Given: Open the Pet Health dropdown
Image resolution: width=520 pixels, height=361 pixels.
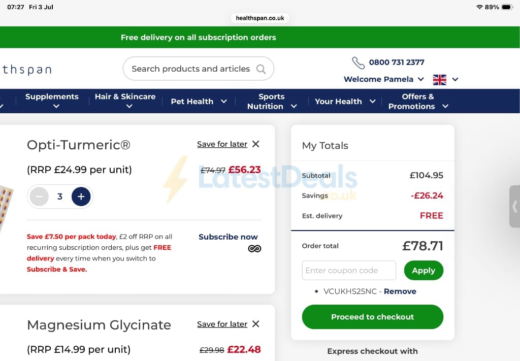Looking at the screenshot, I should [x=199, y=102].
